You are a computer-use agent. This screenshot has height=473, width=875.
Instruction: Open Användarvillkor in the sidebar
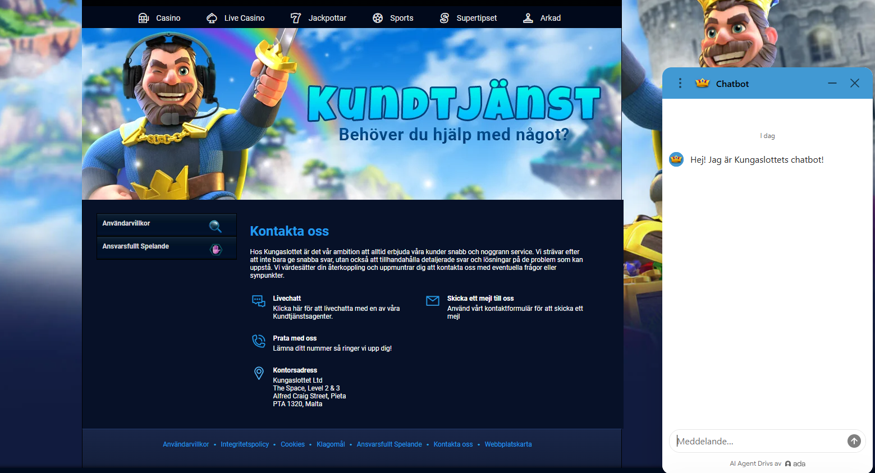click(x=166, y=225)
